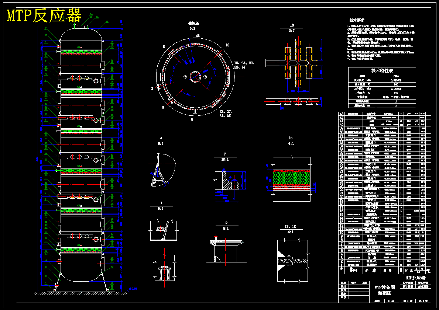
Task: Select the detail "4" label with scale 5:1
Action: click(x=161, y=138)
